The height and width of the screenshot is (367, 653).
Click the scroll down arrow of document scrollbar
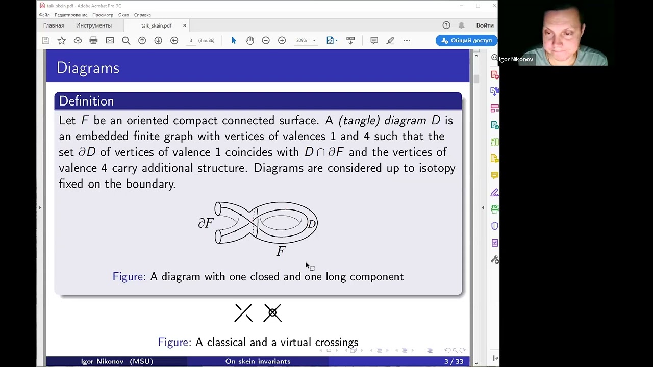[x=476, y=363]
